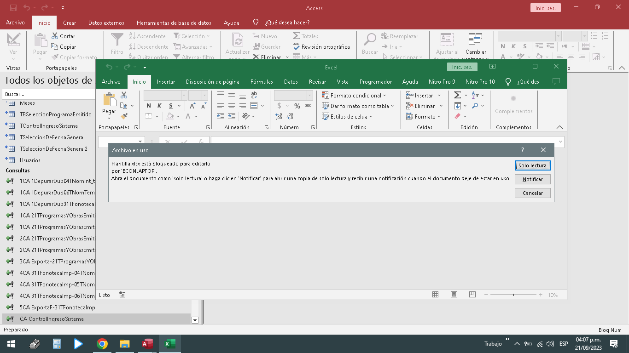
Task: Click the AutoSum sigma icon in Excel
Action: click(x=457, y=95)
